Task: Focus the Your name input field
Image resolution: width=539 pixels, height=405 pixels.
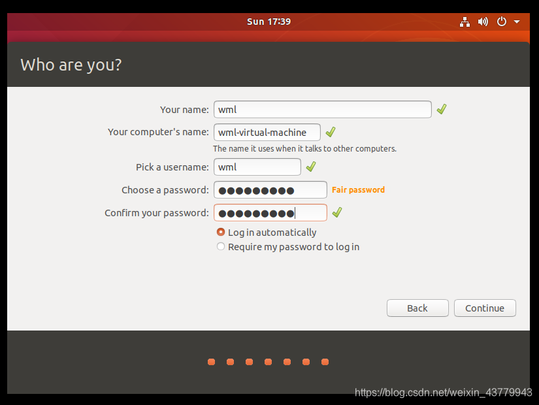Action: click(x=323, y=109)
